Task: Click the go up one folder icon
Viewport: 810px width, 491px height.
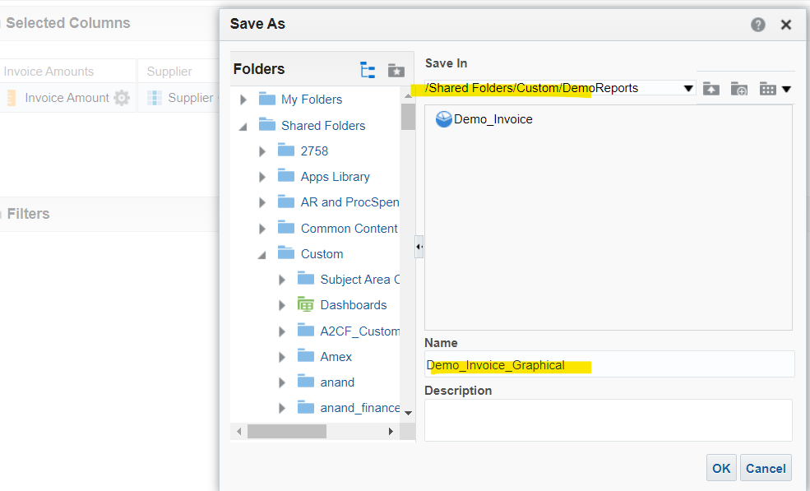Action: [x=710, y=89]
